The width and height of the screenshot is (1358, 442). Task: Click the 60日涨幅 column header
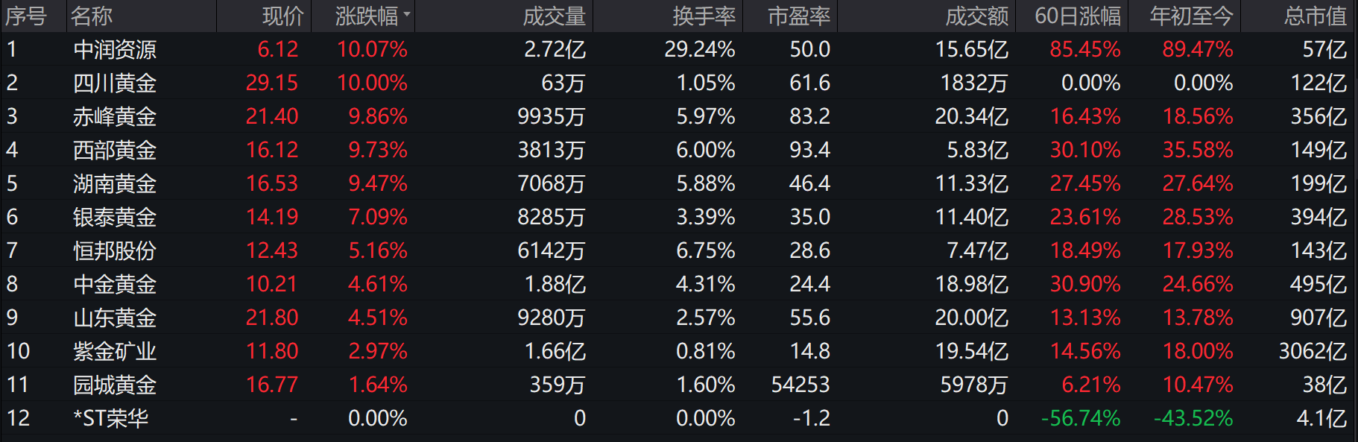(1077, 16)
